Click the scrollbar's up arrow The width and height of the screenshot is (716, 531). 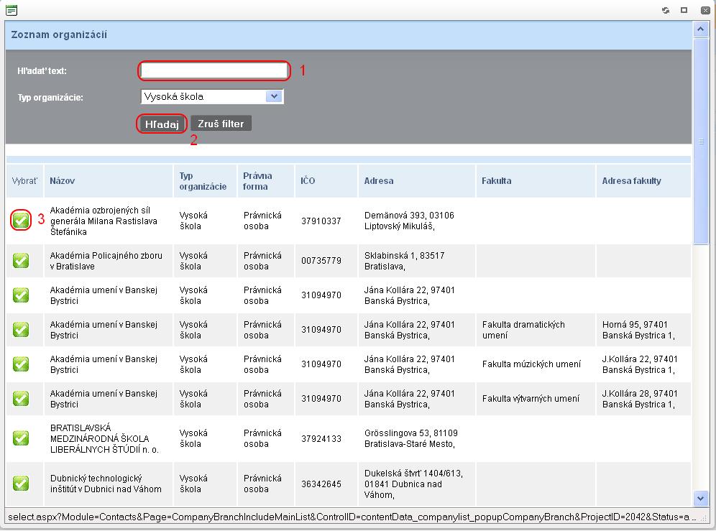[x=700, y=30]
